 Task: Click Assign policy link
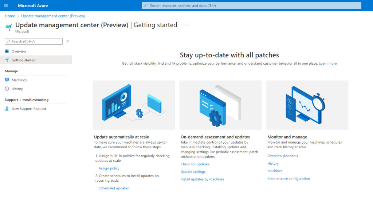109,168
